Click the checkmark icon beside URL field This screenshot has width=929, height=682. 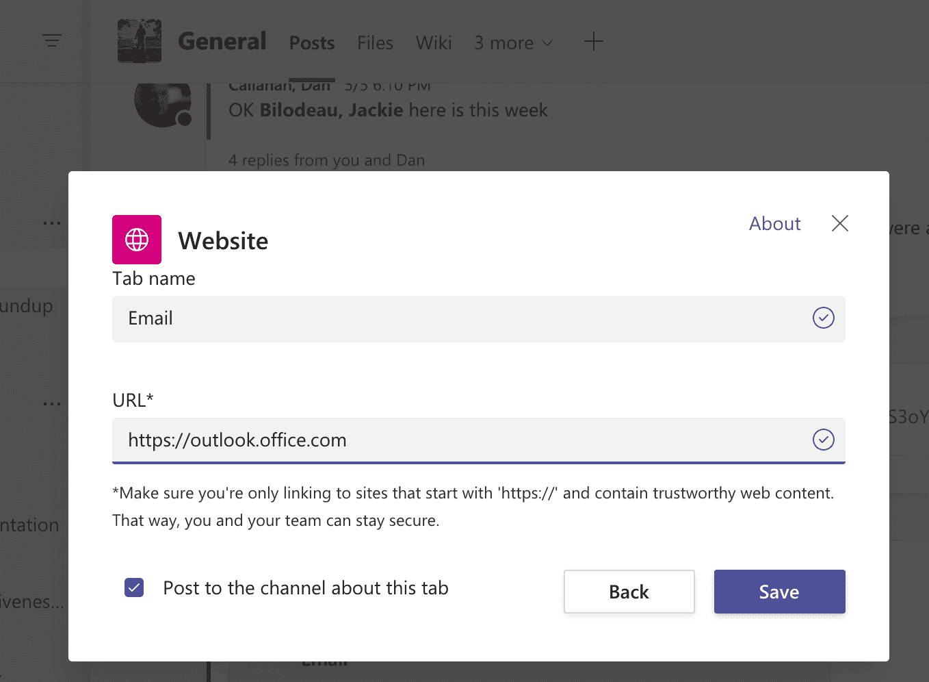point(823,440)
